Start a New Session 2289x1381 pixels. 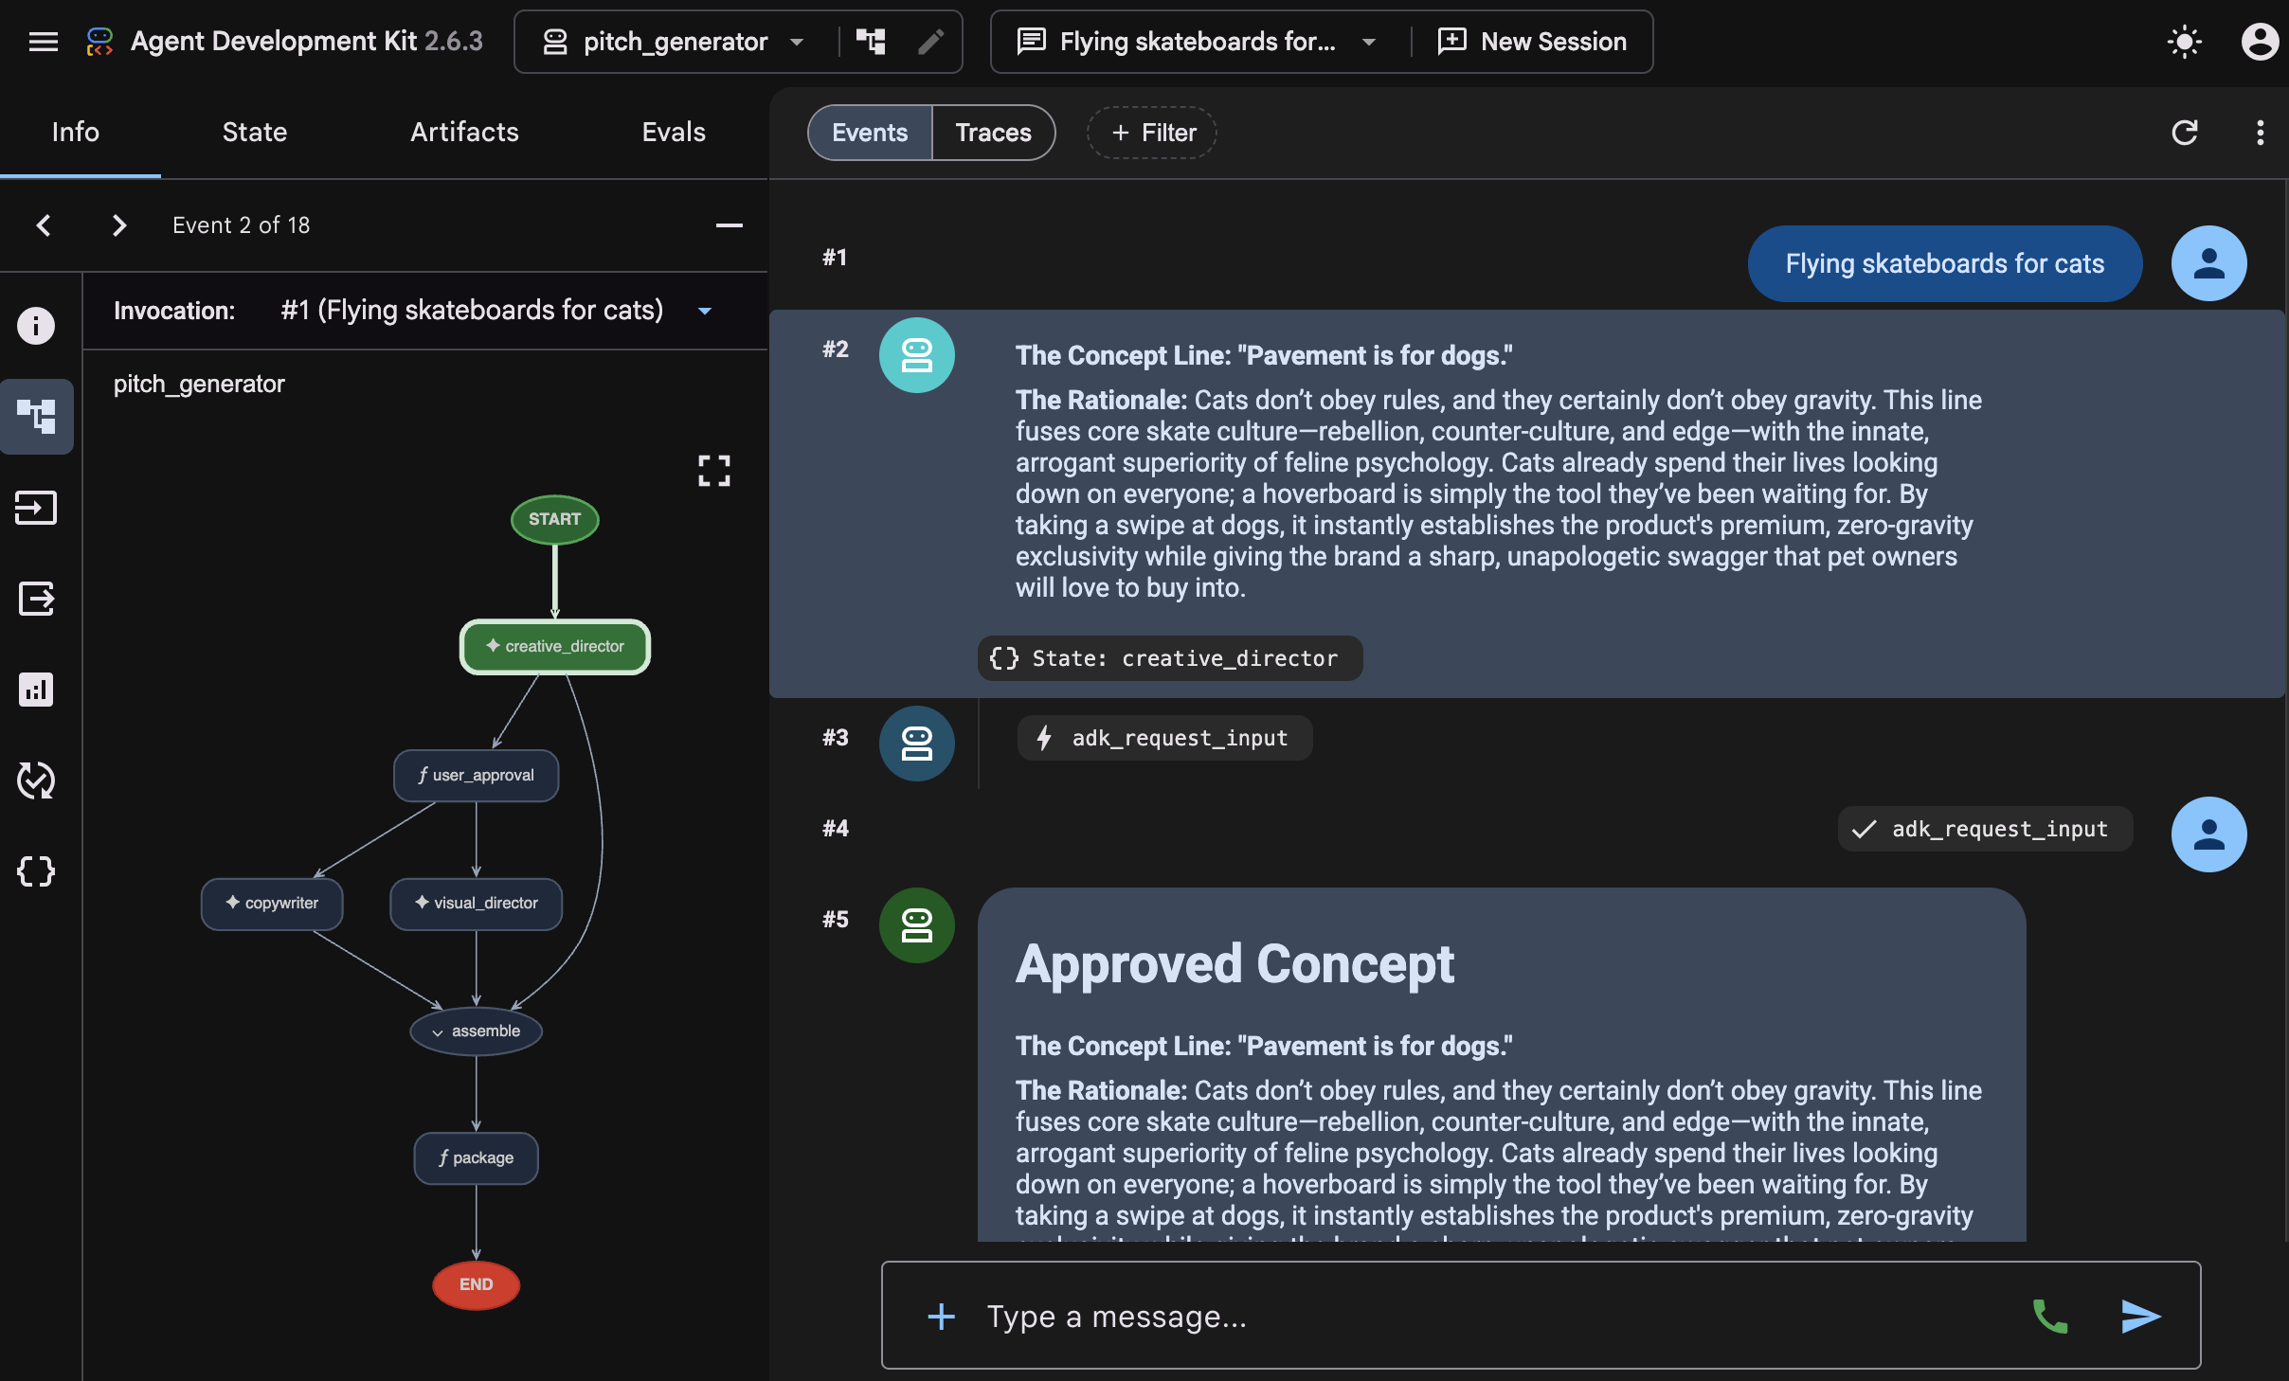point(1532,42)
